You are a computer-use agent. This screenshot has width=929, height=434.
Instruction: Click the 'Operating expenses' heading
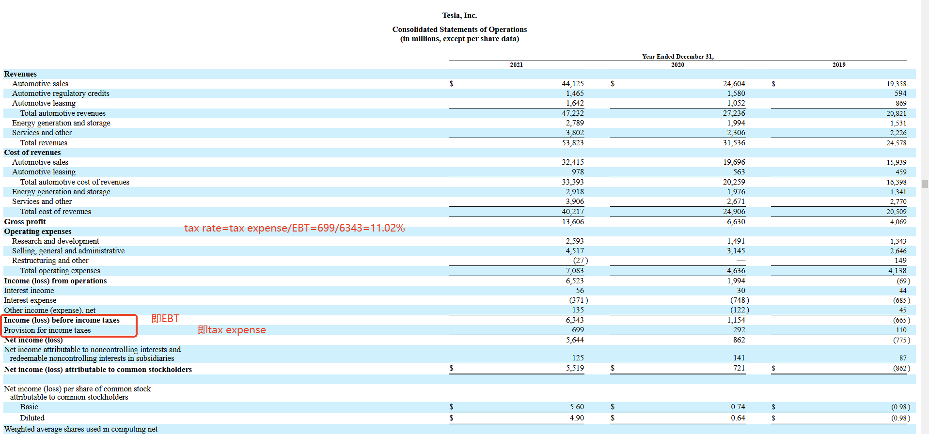(37, 232)
